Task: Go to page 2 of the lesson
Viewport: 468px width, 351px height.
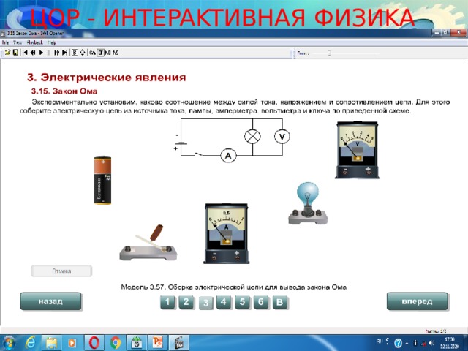Action: [x=186, y=302]
